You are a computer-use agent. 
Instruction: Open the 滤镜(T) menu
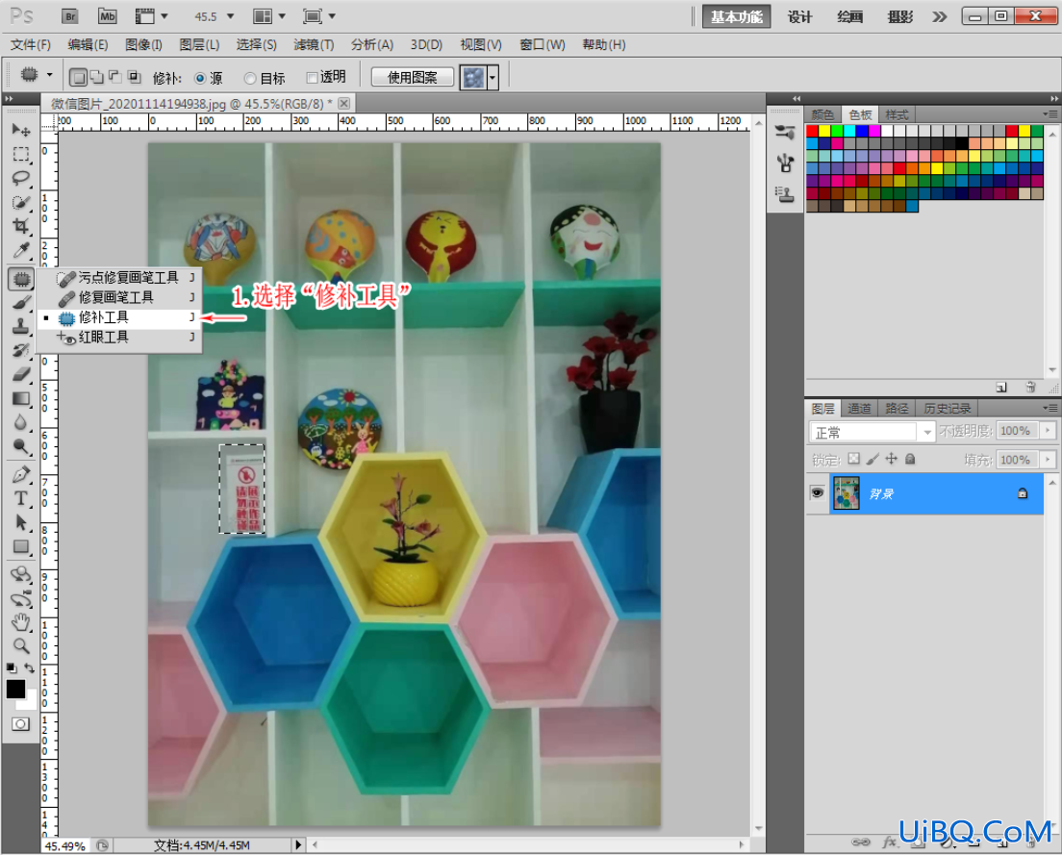(314, 44)
